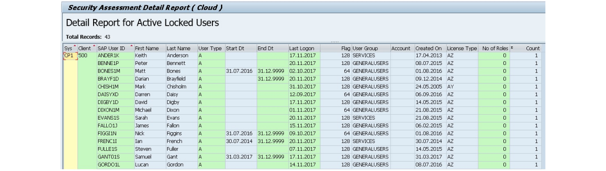Select user ID BENNE1P
Image resolution: width=606 pixels, height=171 pixels.
click(x=115, y=63)
